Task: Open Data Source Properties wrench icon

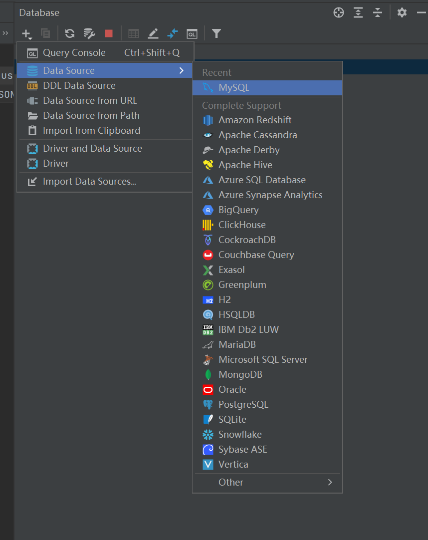Action: (x=89, y=33)
